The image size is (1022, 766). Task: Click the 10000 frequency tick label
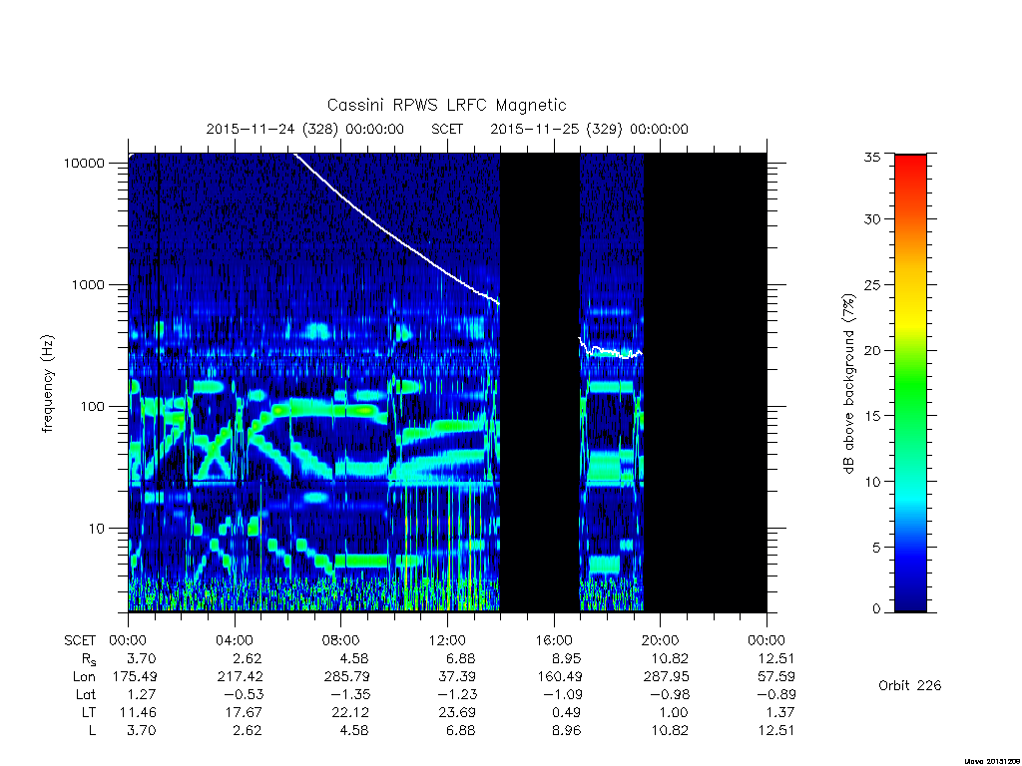(x=84, y=163)
